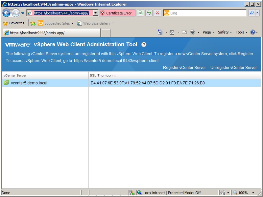Click the Refresh page icon
The image size is (263, 197).
click(x=149, y=13)
